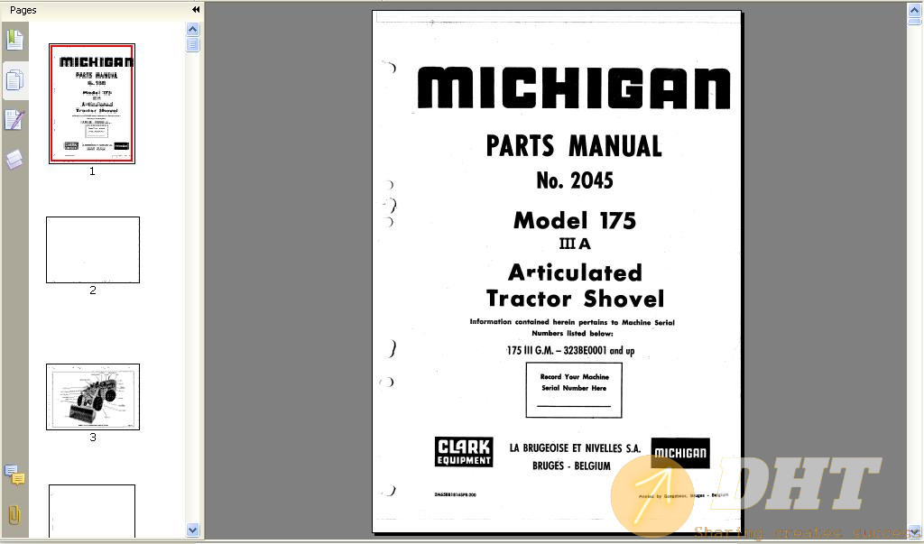Viewport: 924px width, 544px height.
Task: Click thumbnail panel scrollbar handle
Action: coord(193,45)
